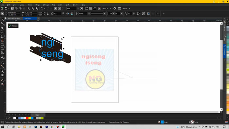Toggle show grid icon
This screenshot has width=229, height=129.
tap(90, 9)
